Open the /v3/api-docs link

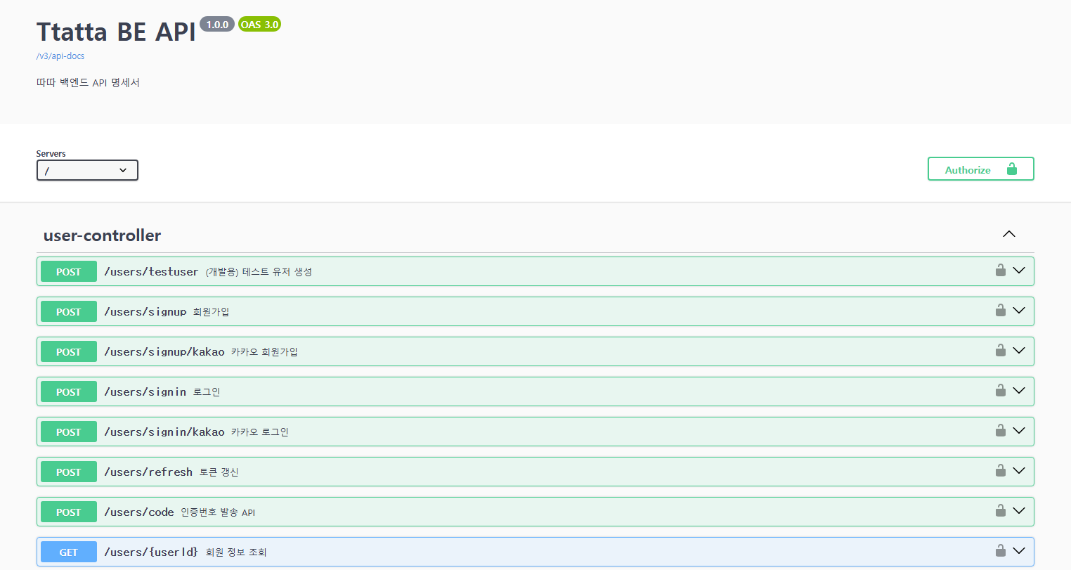point(60,56)
